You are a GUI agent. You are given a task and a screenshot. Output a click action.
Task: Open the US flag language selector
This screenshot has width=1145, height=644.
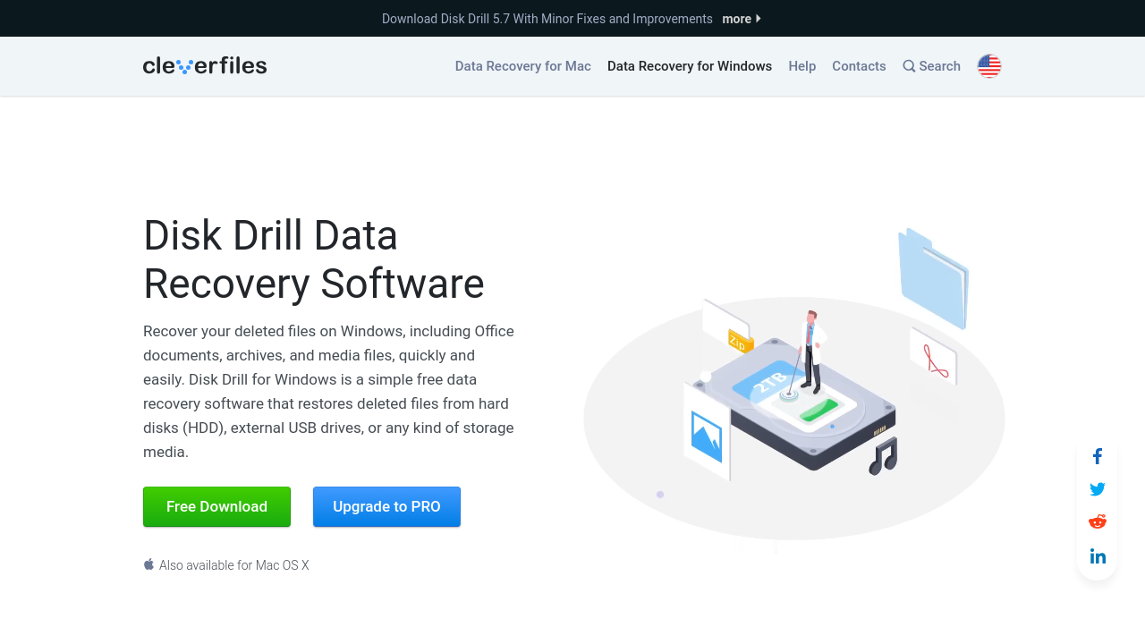coord(988,66)
